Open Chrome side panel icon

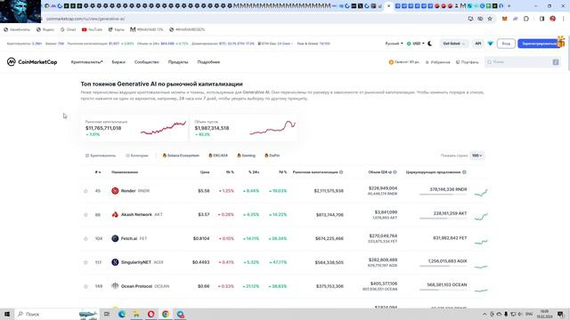click(541, 19)
